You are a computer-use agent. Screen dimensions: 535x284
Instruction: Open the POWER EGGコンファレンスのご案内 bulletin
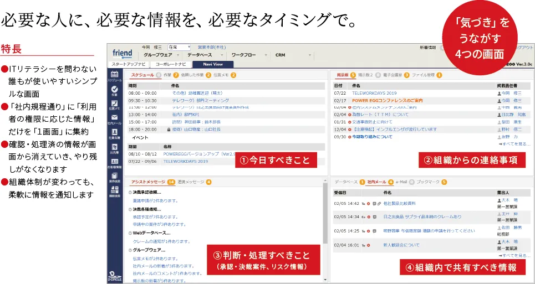click(388, 101)
